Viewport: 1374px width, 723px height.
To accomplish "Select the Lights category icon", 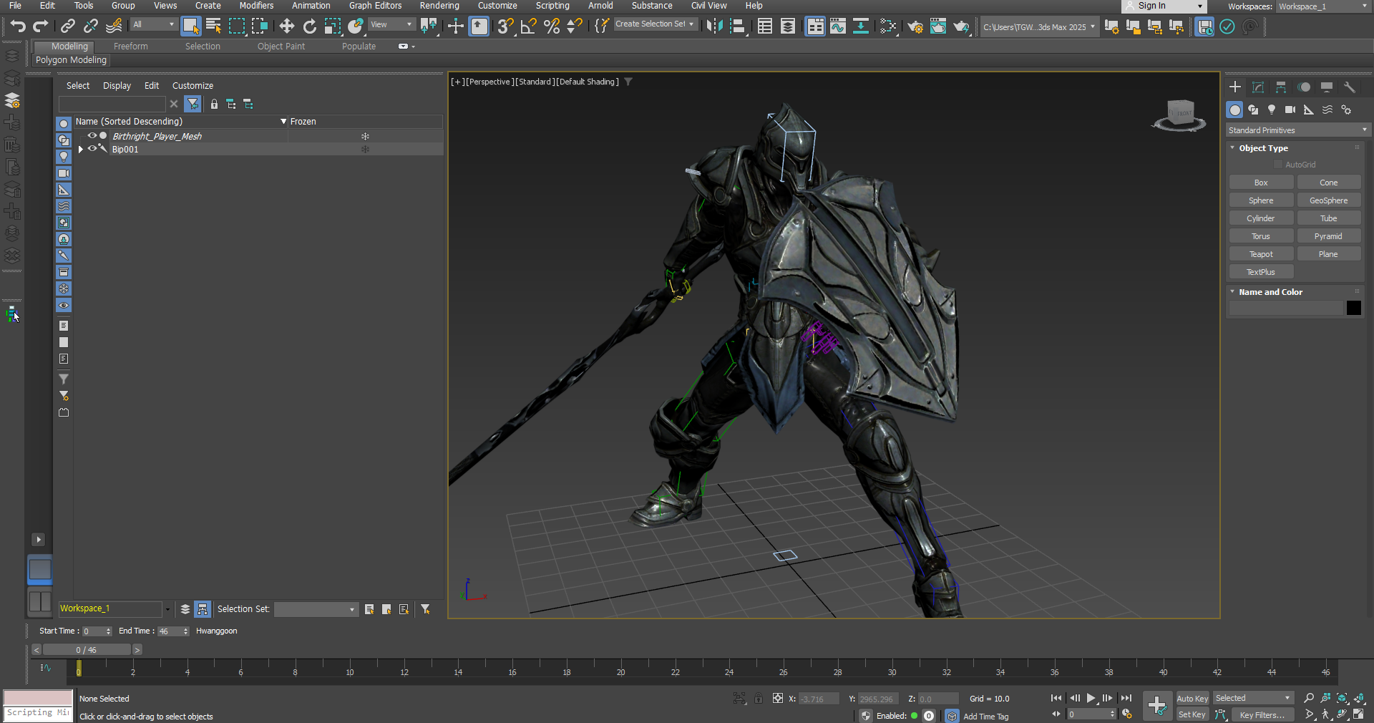I will click(x=1272, y=110).
